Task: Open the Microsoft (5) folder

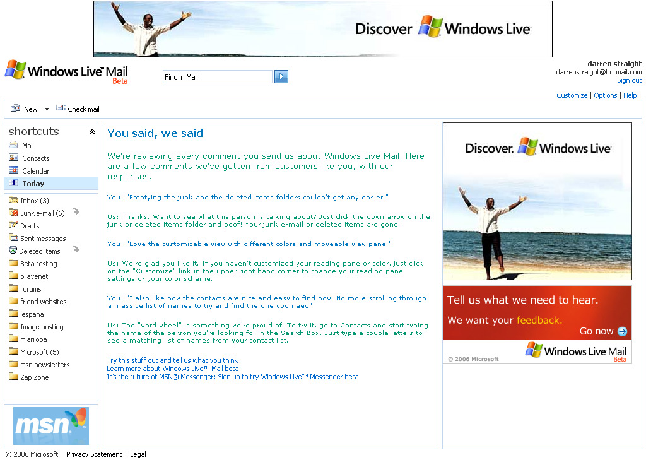Action: click(x=39, y=352)
